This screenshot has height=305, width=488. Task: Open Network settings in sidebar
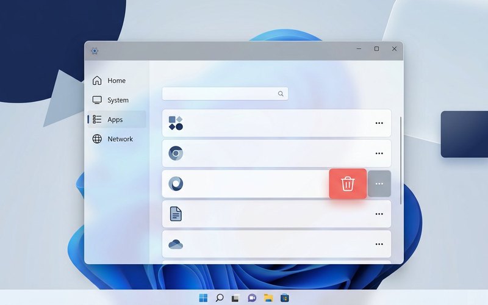117,139
